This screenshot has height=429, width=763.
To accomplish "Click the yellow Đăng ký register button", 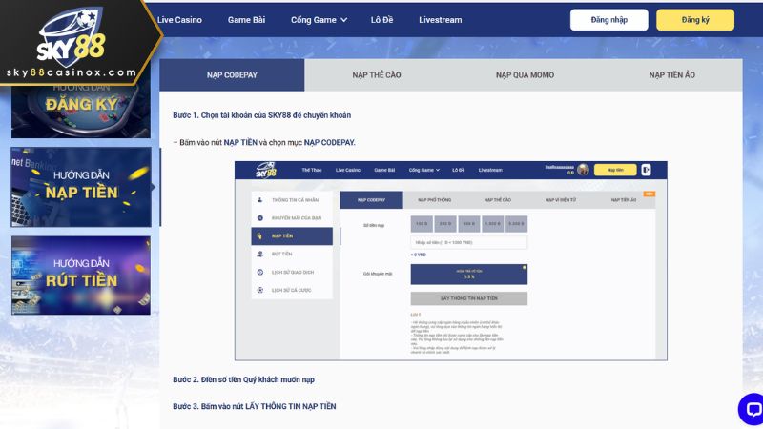I will click(695, 20).
